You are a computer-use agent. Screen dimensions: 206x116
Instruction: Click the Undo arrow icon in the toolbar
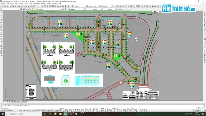coord(34,6)
